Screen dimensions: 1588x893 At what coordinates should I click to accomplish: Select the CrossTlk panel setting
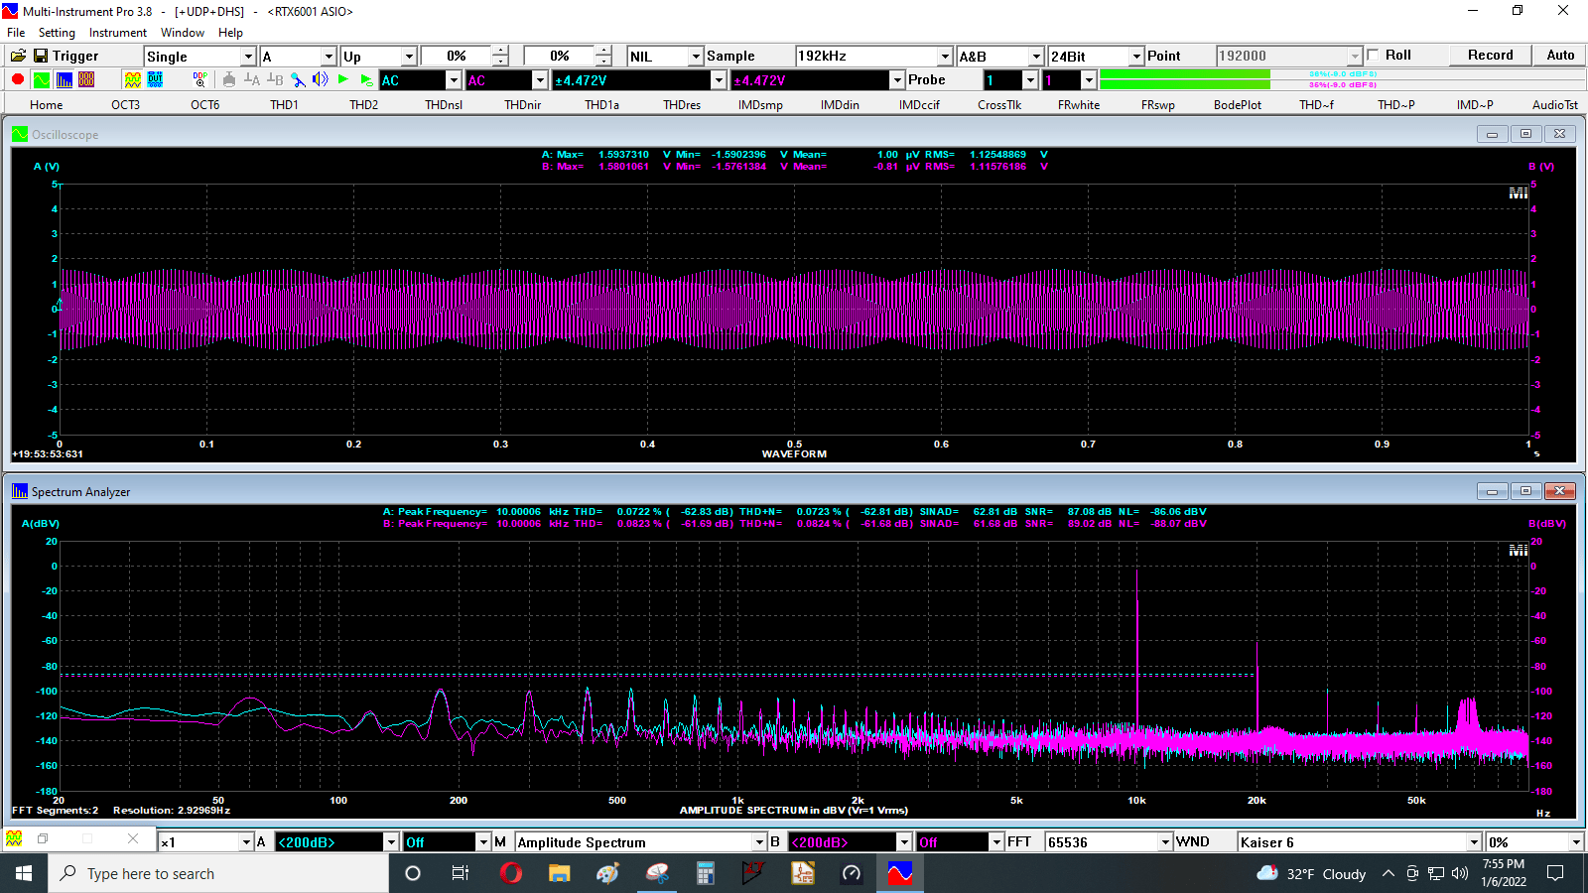pos(999,104)
